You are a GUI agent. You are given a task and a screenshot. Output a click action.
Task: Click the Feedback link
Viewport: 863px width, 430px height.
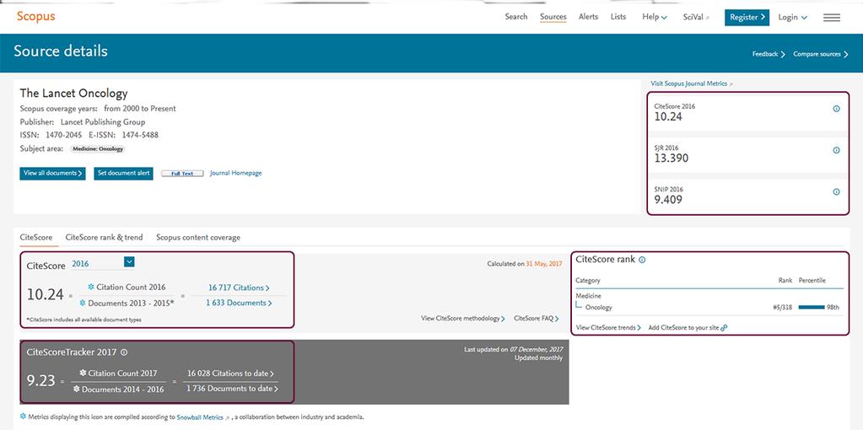769,54
